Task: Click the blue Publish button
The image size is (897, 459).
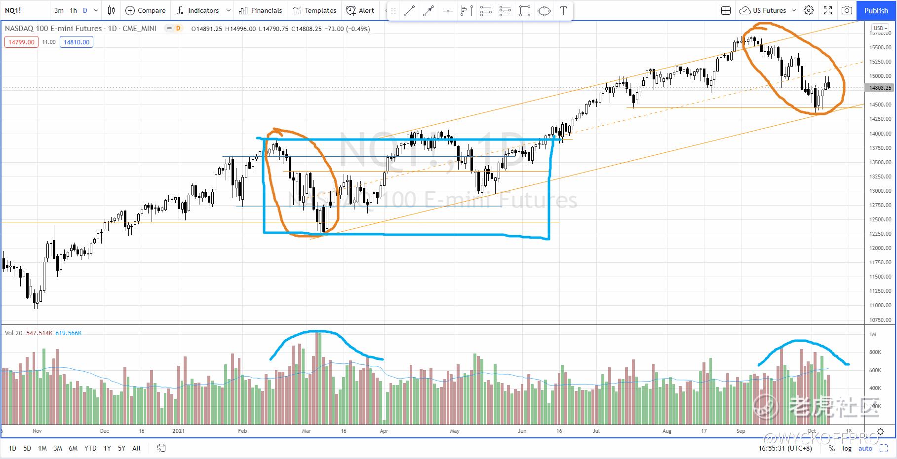Action: pyautogui.click(x=876, y=10)
